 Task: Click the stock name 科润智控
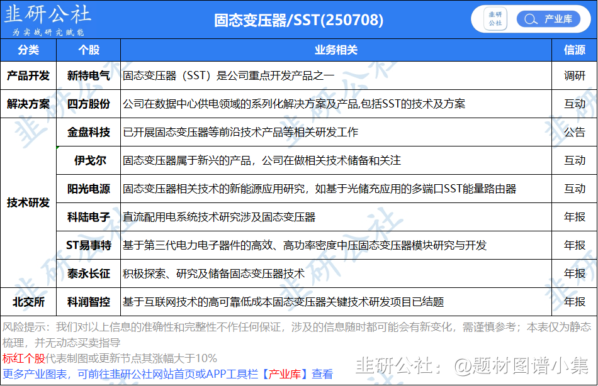click(89, 302)
